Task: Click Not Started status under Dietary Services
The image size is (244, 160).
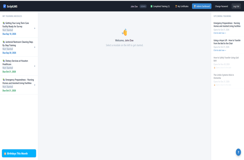Action: [8, 68]
